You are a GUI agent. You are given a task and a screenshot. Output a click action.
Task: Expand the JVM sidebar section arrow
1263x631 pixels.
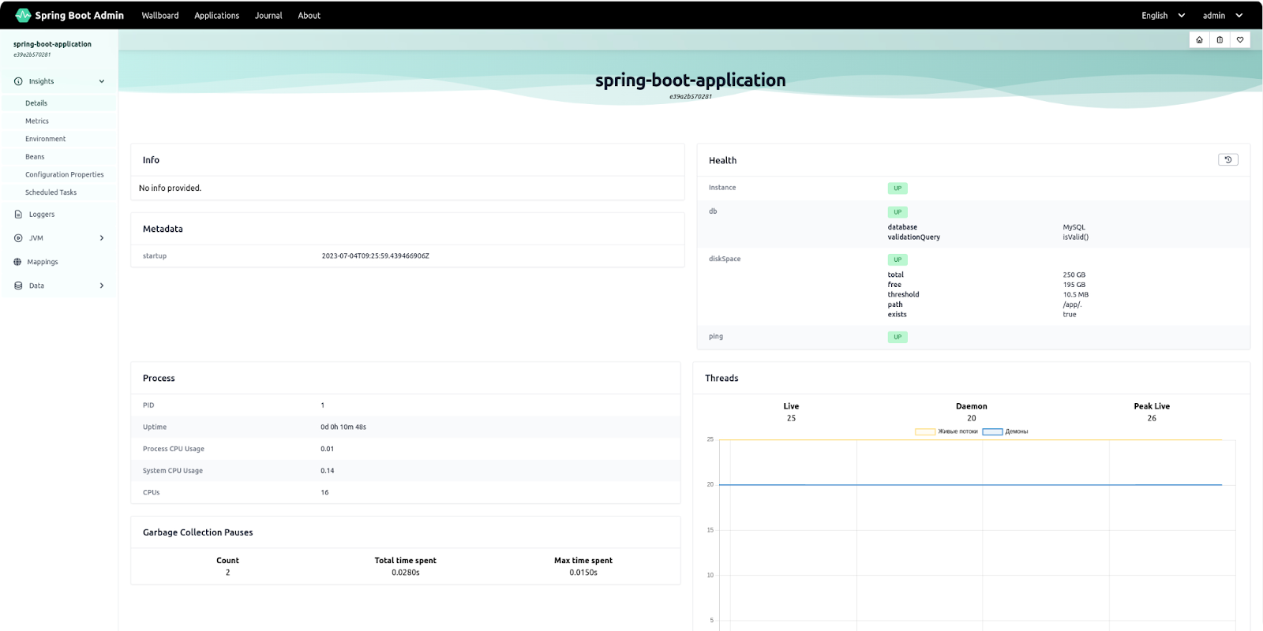click(x=102, y=238)
